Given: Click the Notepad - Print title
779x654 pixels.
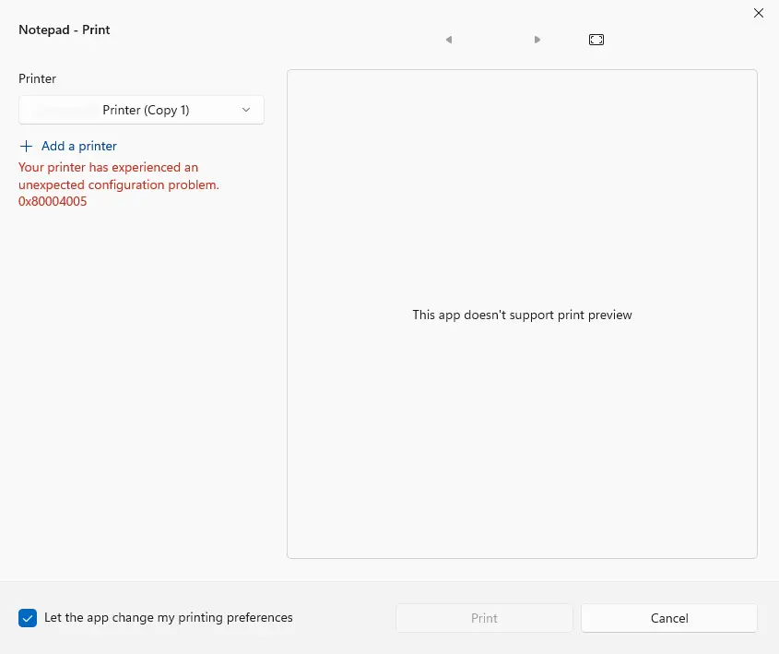Looking at the screenshot, I should (x=65, y=30).
